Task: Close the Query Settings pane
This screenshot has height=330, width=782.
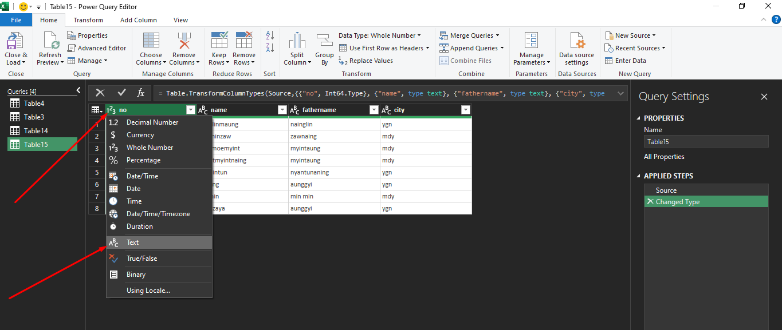Action: (764, 97)
